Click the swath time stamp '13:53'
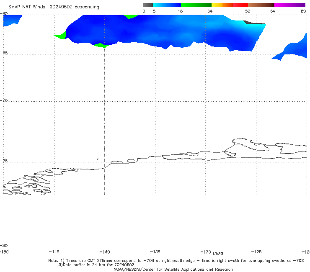This screenshot has height=272, width=310. tap(218, 254)
